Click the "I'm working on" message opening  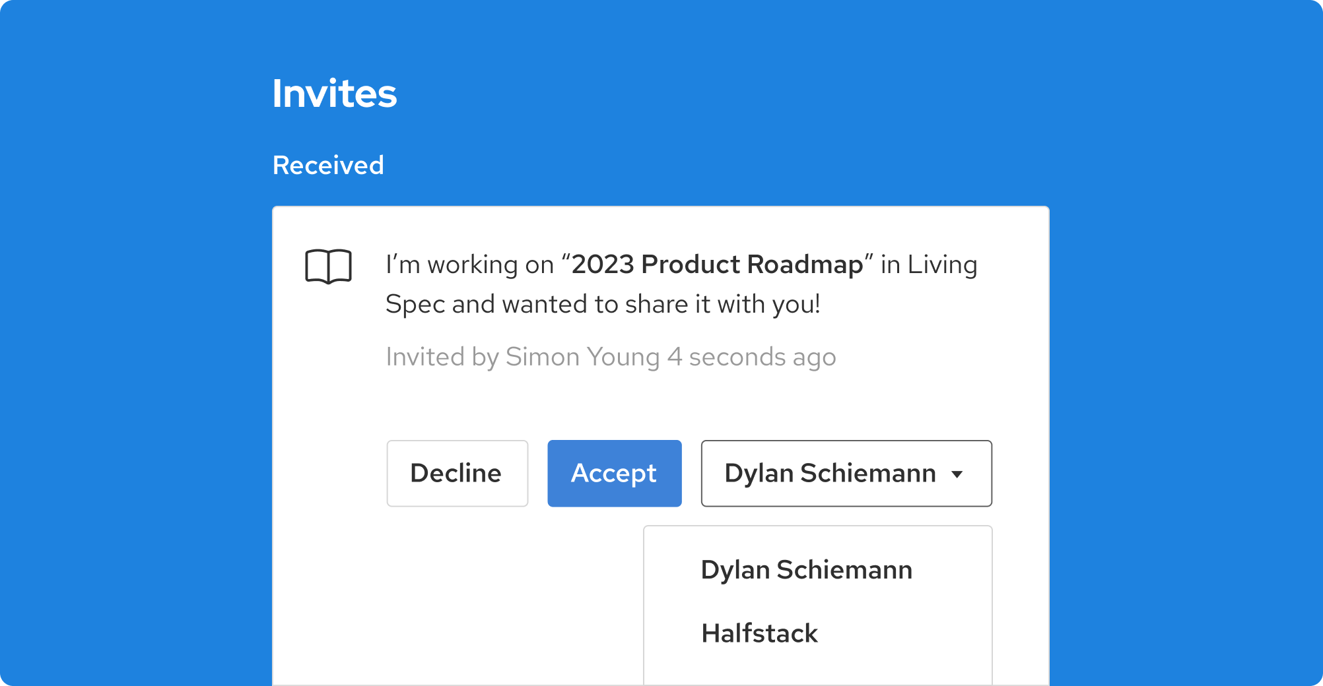(x=469, y=265)
